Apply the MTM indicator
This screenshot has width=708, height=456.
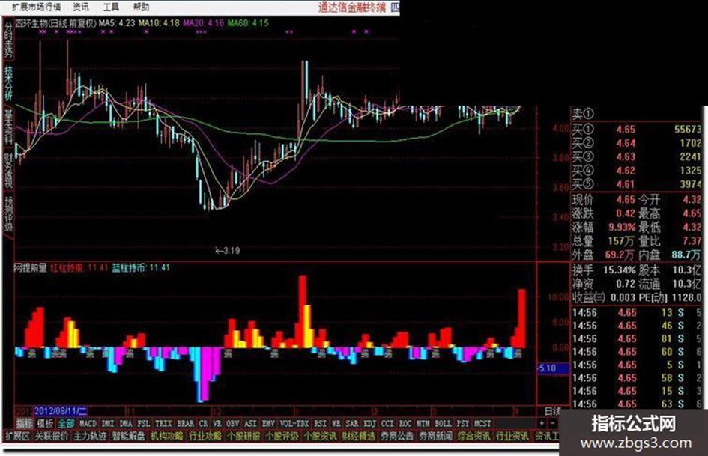(423, 424)
